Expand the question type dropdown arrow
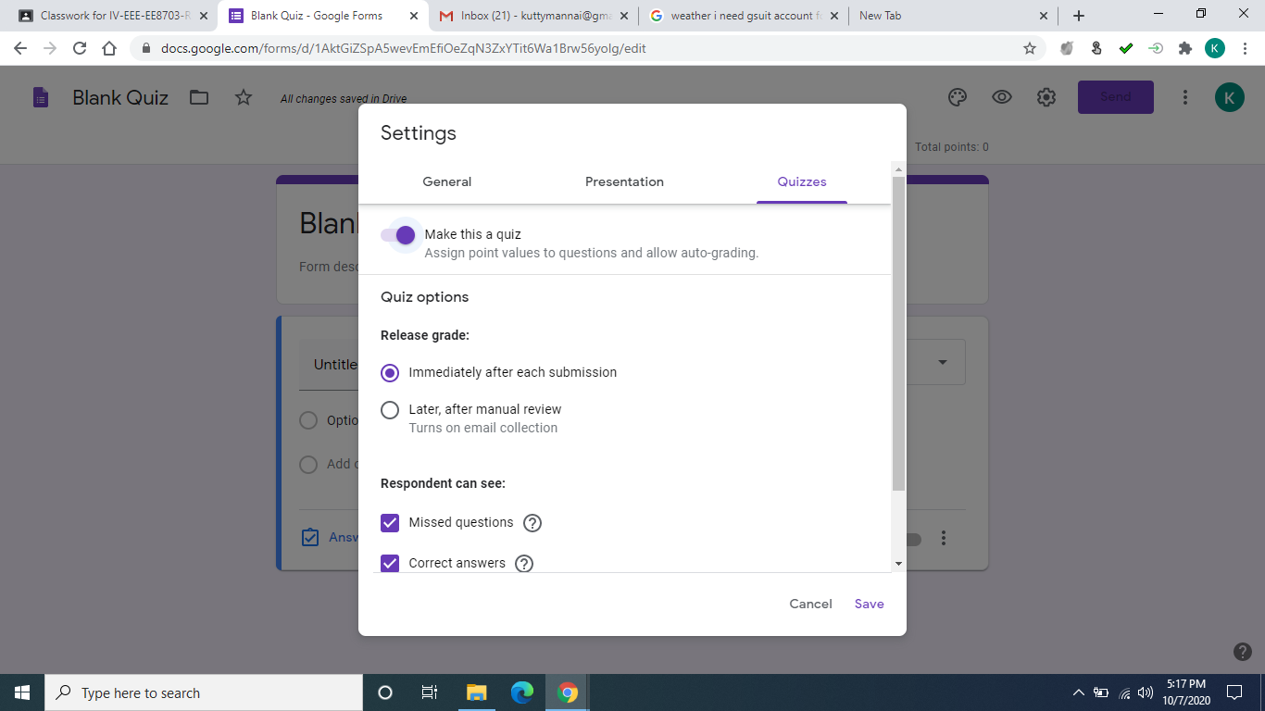The width and height of the screenshot is (1265, 711). (x=943, y=362)
